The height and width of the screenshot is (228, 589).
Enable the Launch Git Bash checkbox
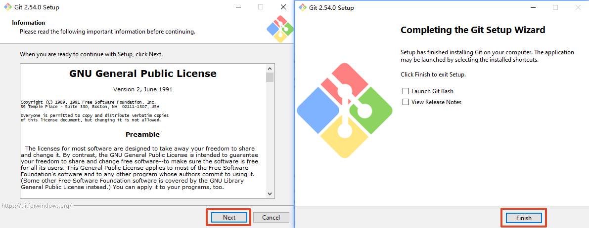[406, 91]
